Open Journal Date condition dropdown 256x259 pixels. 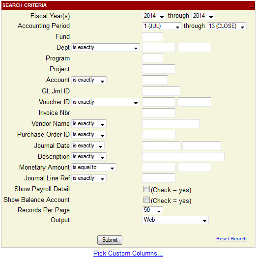(88, 146)
